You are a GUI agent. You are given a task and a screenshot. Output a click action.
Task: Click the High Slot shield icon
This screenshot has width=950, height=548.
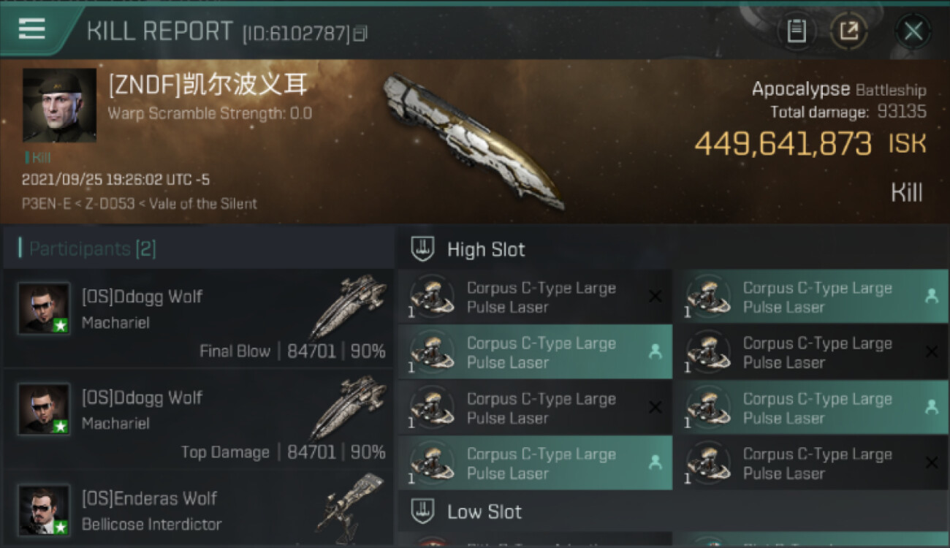click(x=423, y=249)
